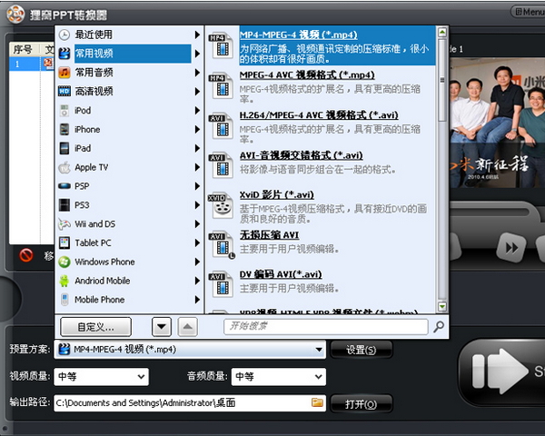The height and width of the screenshot is (436, 545).
Task: Click the XviD movie format icon
Action: click(219, 205)
